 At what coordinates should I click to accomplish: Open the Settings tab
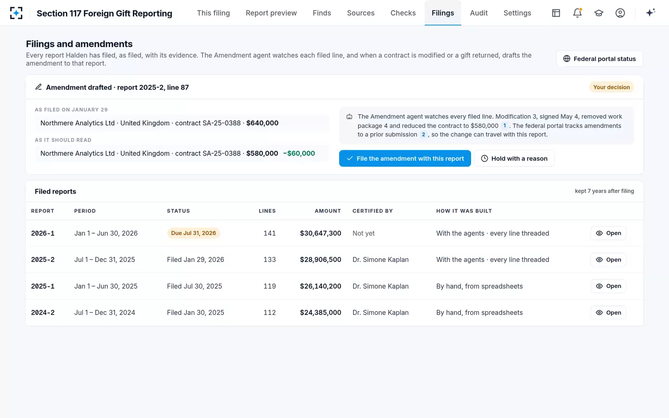click(x=518, y=13)
